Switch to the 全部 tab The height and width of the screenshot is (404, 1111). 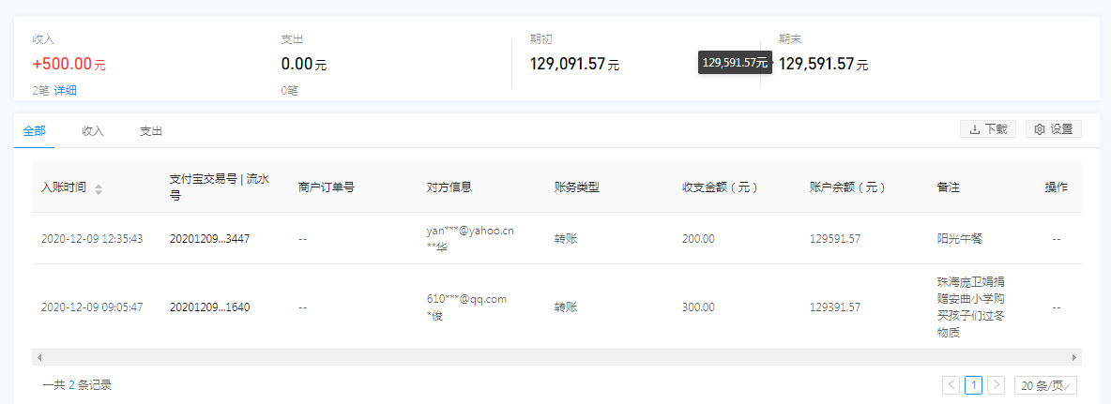(34, 131)
